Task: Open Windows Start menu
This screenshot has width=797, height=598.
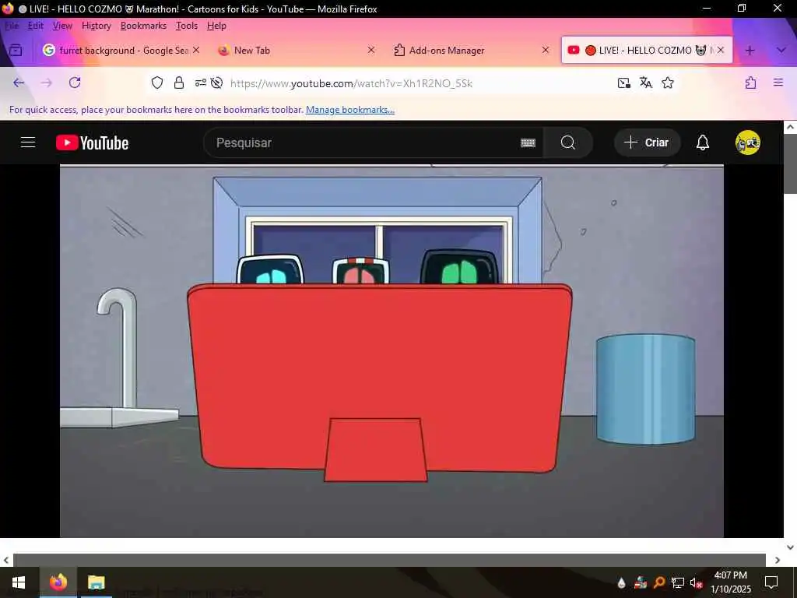Action: coord(19,582)
